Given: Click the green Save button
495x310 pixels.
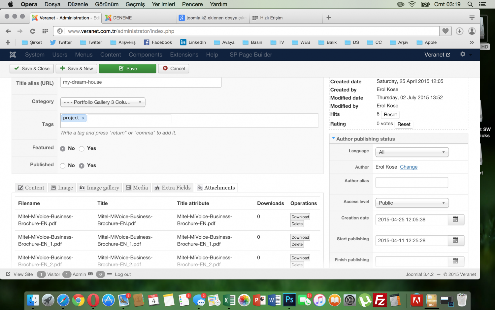Looking at the screenshot, I should pyautogui.click(x=127, y=68).
